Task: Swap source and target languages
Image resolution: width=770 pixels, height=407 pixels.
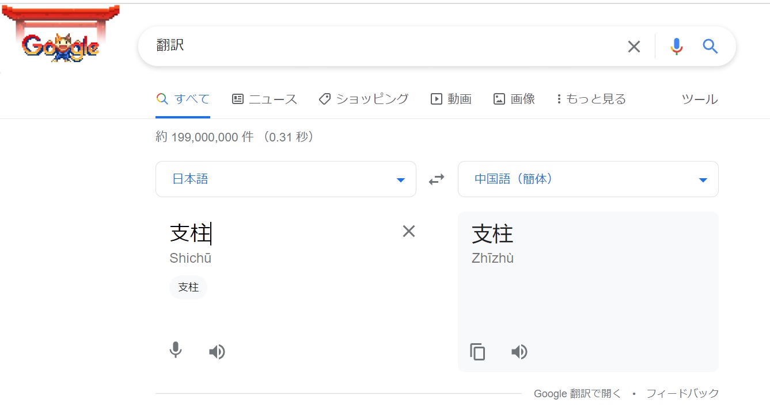Action: point(437,179)
